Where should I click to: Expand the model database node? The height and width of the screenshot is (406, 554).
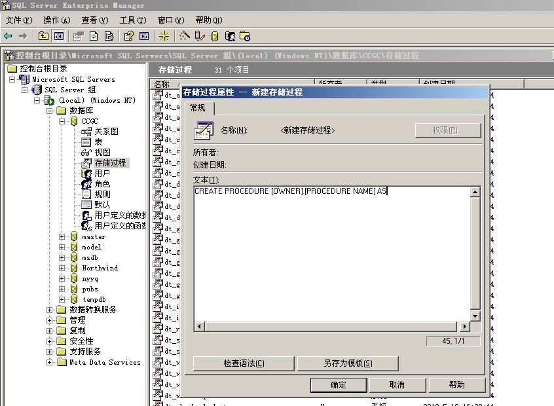point(62,247)
